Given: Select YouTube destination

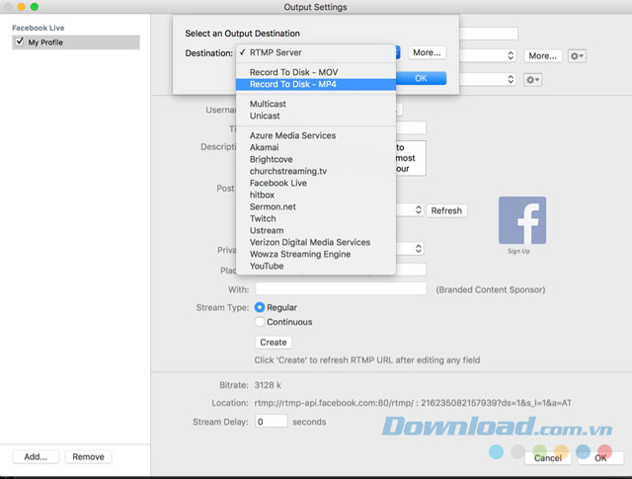Looking at the screenshot, I should click(x=316, y=266).
